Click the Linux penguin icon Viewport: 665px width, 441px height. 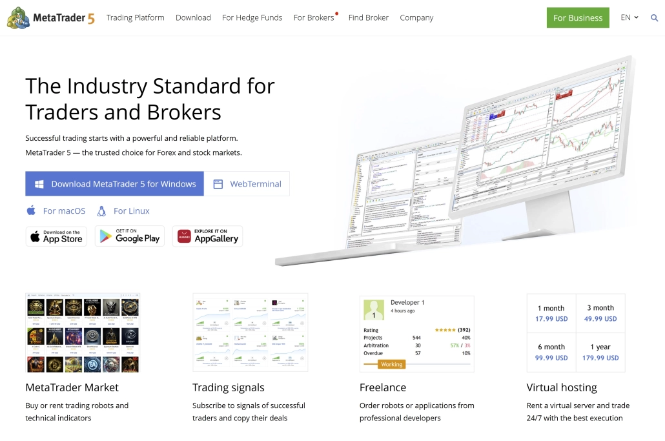click(x=101, y=210)
